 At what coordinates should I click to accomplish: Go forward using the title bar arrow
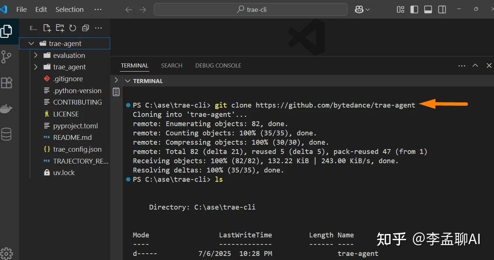(x=143, y=10)
